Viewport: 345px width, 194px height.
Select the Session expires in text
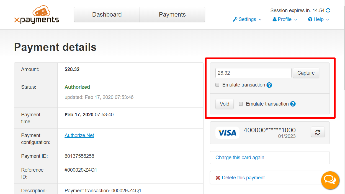pos(291,11)
